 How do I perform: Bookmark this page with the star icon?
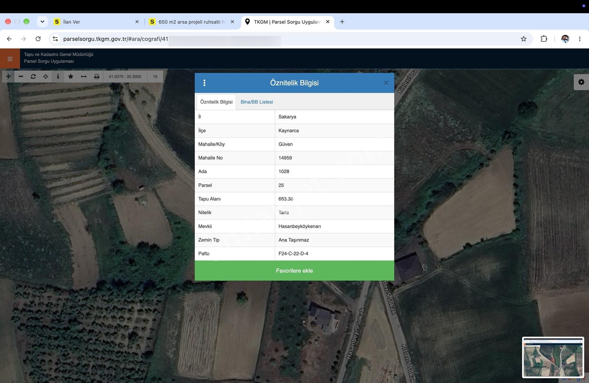(523, 39)
